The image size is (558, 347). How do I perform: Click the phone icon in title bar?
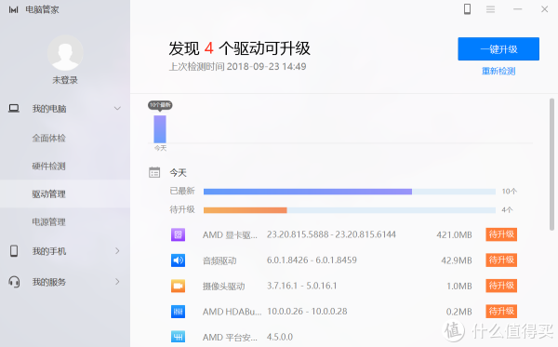(x=467, y=9)
